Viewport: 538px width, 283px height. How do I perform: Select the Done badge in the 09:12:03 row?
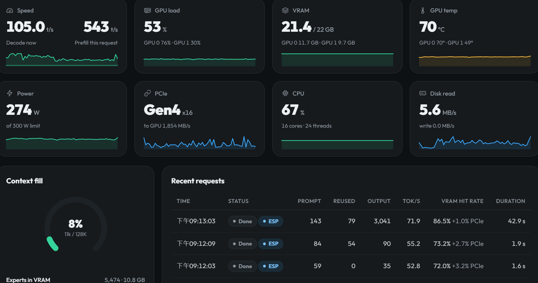242,266
